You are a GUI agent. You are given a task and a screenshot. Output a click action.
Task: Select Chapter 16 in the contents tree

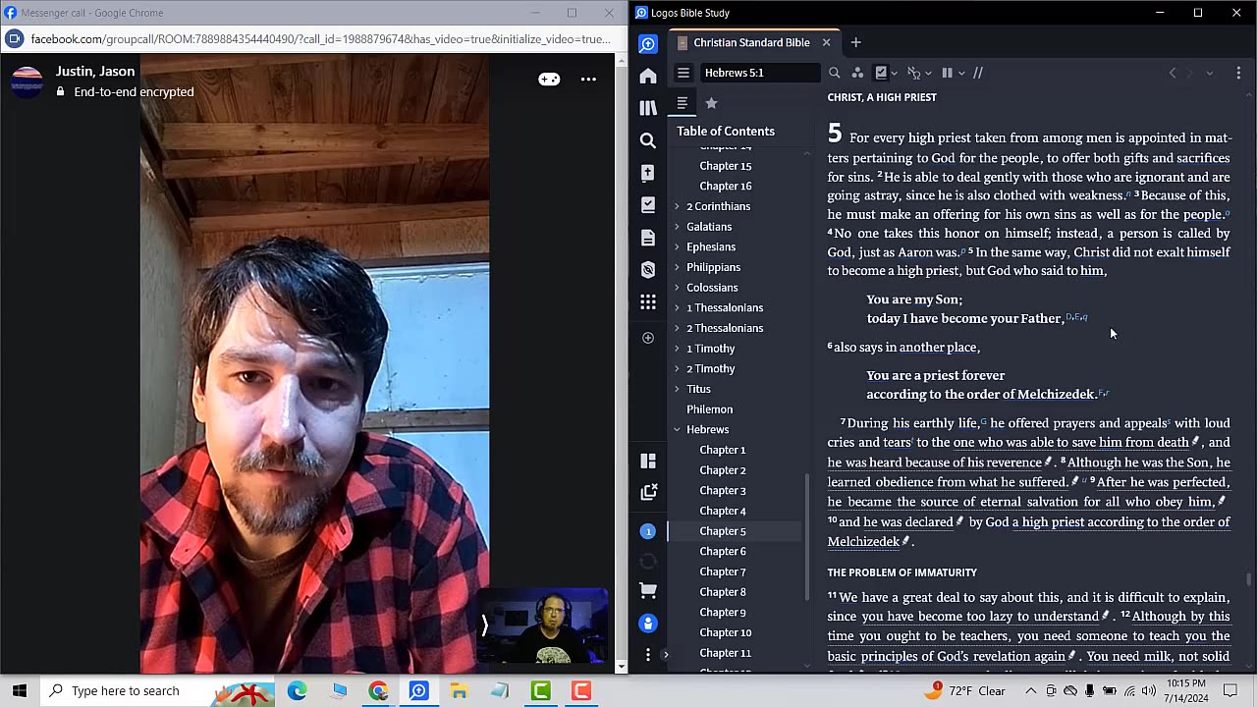(x=726, y=187)
